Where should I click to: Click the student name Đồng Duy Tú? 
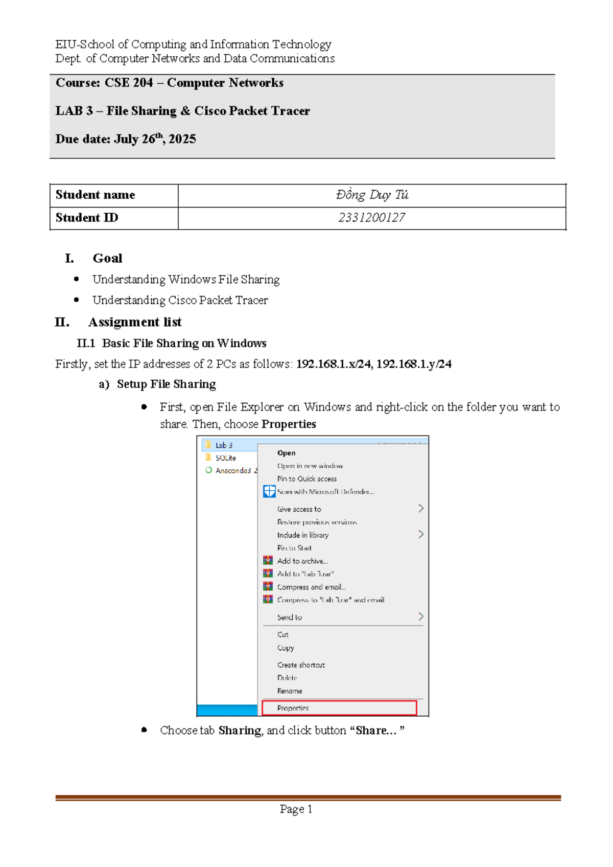click(x=372, y=195)
